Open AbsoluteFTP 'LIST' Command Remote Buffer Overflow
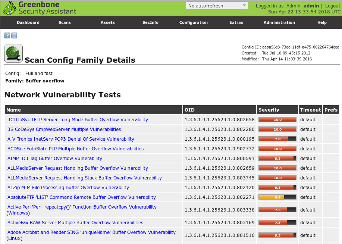 pyautogui.click(x=82, y=197)
